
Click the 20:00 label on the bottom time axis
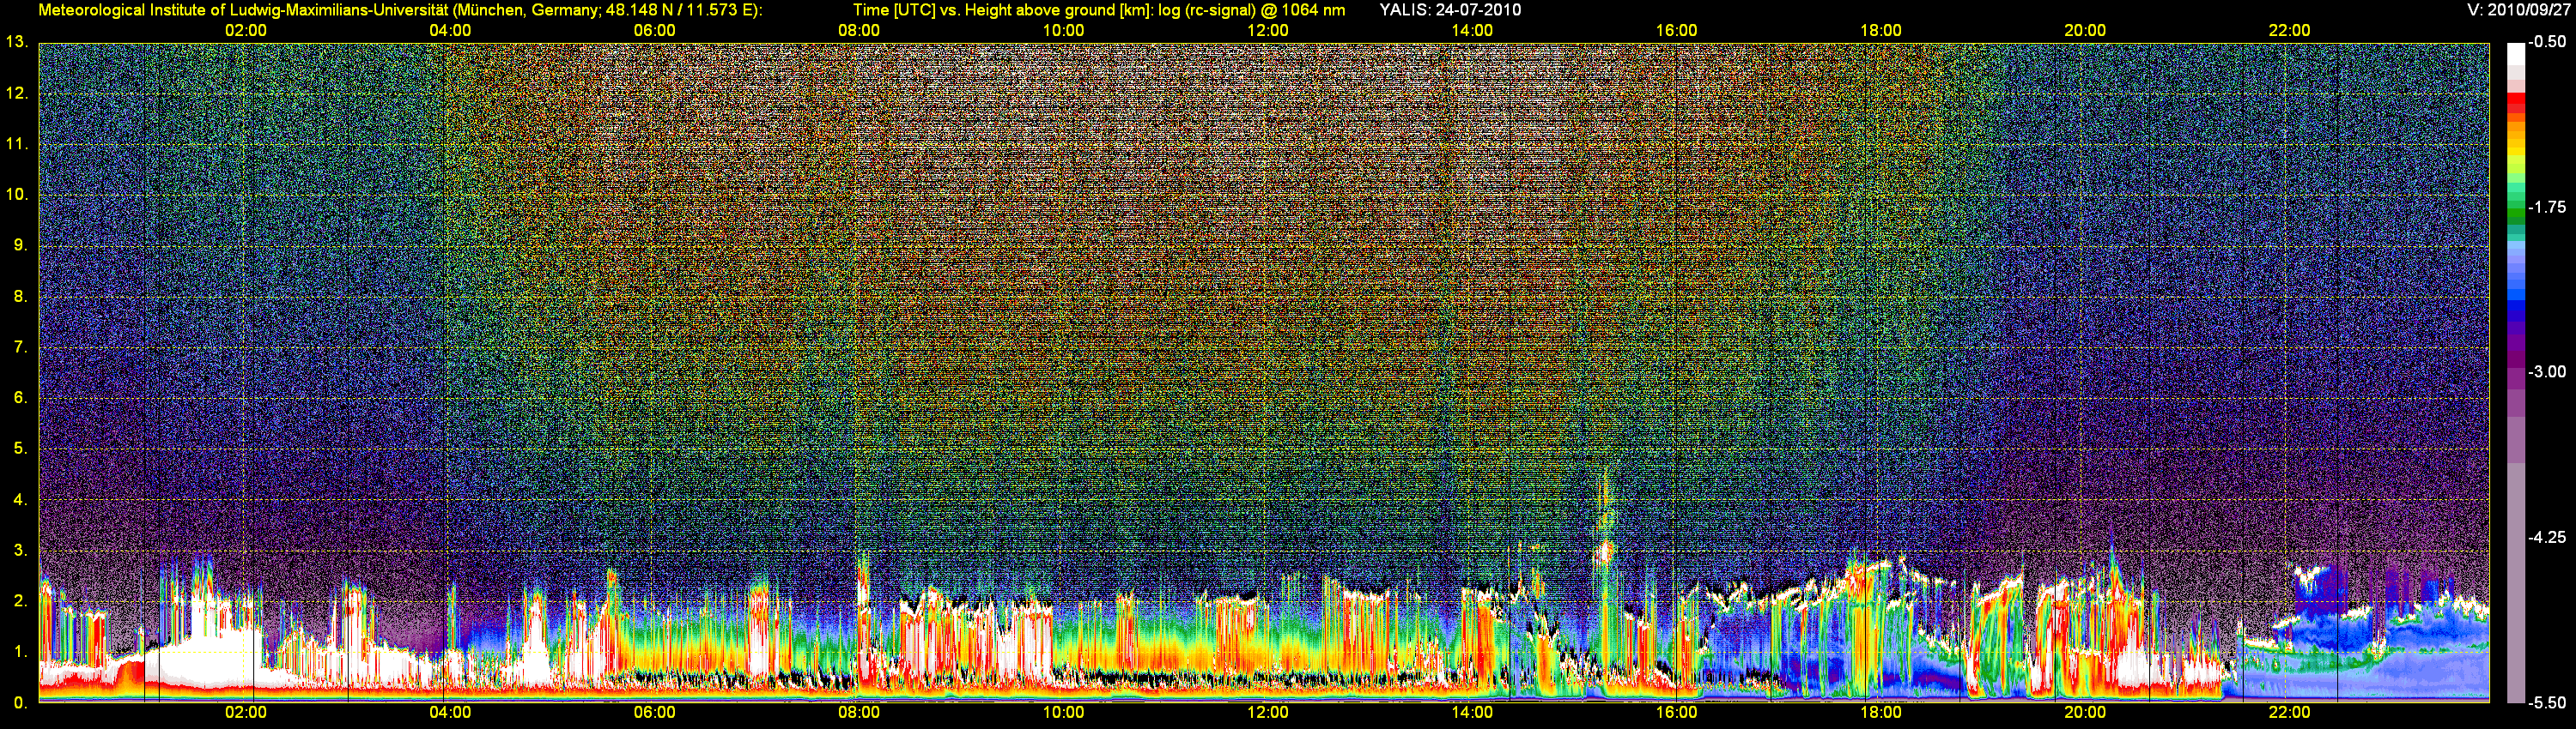click(x=2085, y=712)
